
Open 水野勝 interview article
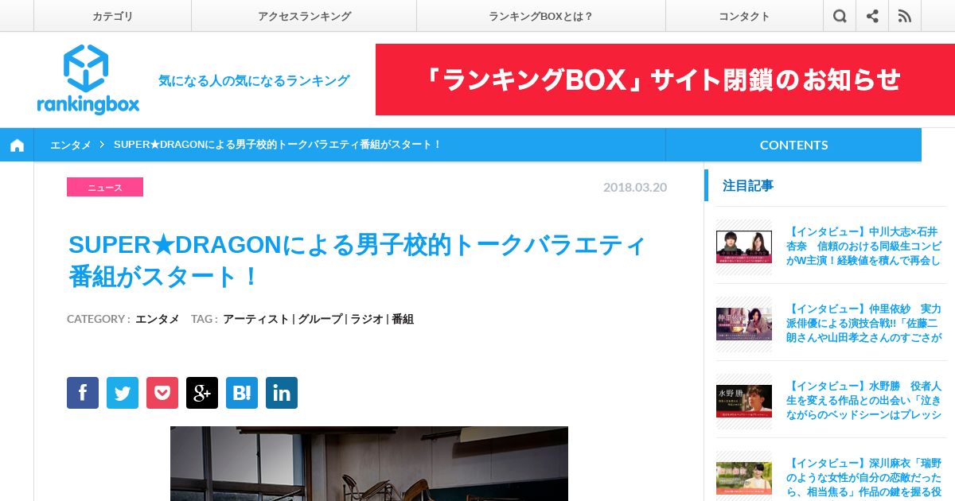pyautogui.click(x=863, y=400)
